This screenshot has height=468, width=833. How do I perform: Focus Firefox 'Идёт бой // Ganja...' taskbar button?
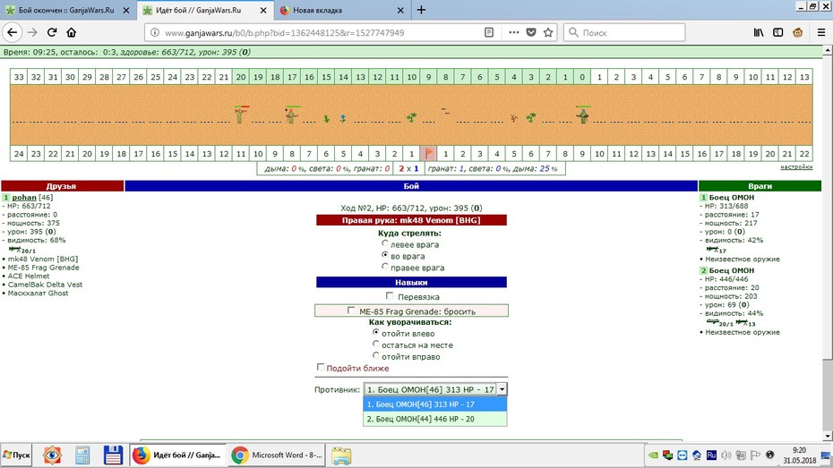tap(178, 455)
